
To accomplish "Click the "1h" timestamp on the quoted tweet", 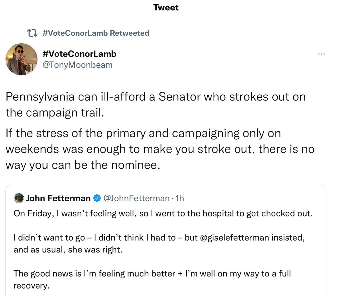I will [180, 198].
